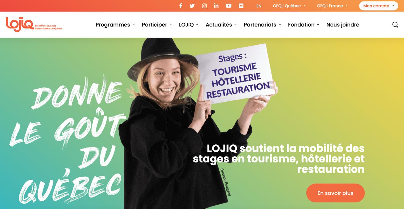Open the LinkedIn social icon

pos(216,6)
